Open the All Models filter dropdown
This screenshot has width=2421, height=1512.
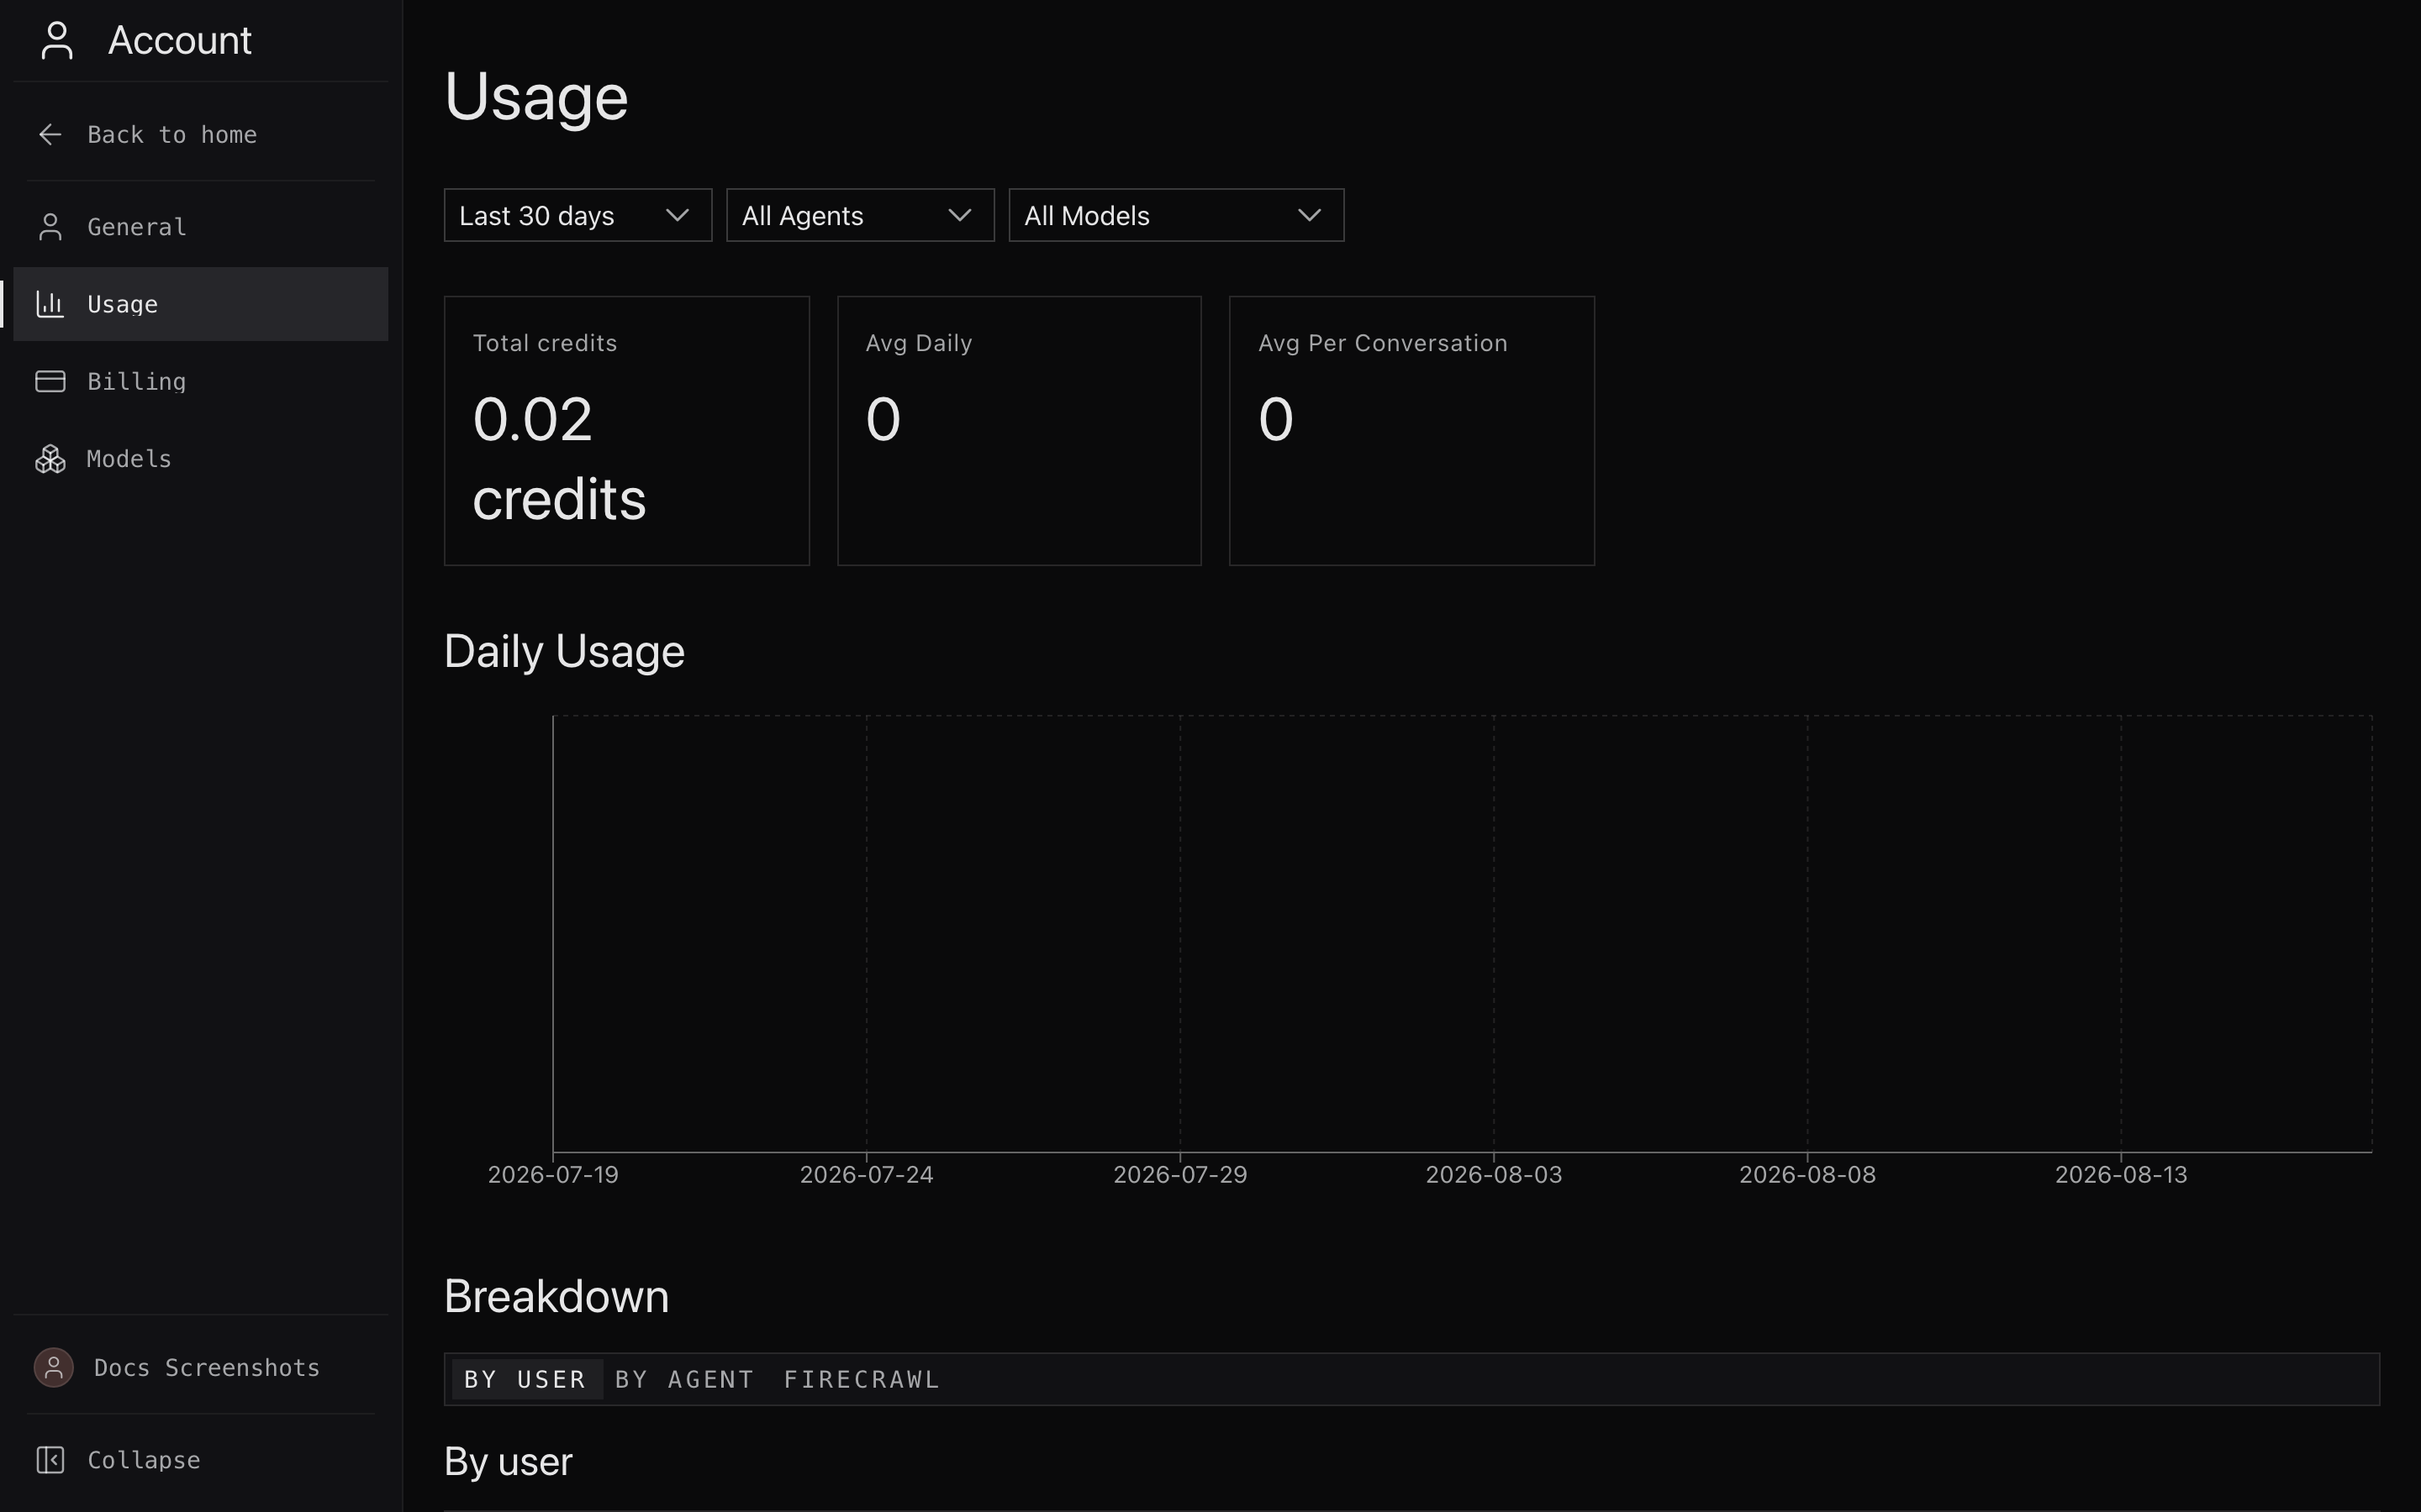pyautogui.click(x=1177, y=215)
